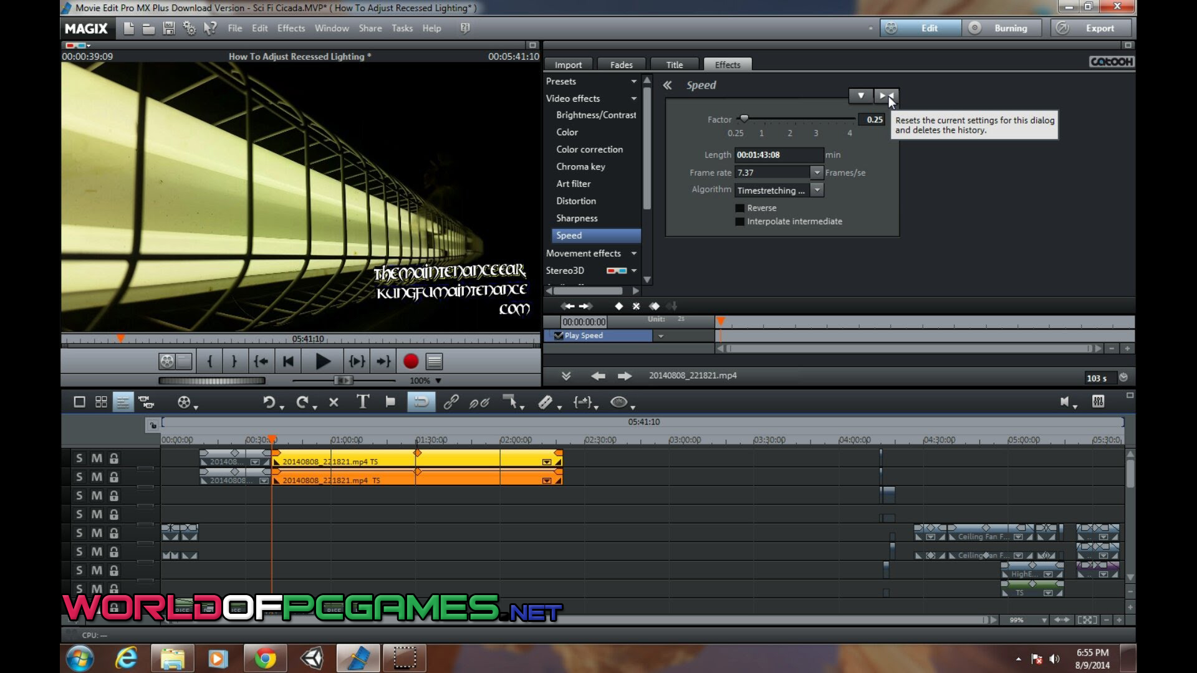
Task: Select the mouse mode arrow tool
Action: tap(510, 402)
